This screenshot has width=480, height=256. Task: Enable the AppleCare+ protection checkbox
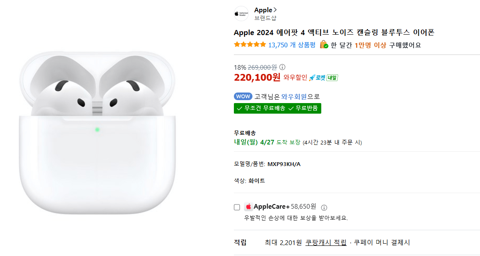237,207
